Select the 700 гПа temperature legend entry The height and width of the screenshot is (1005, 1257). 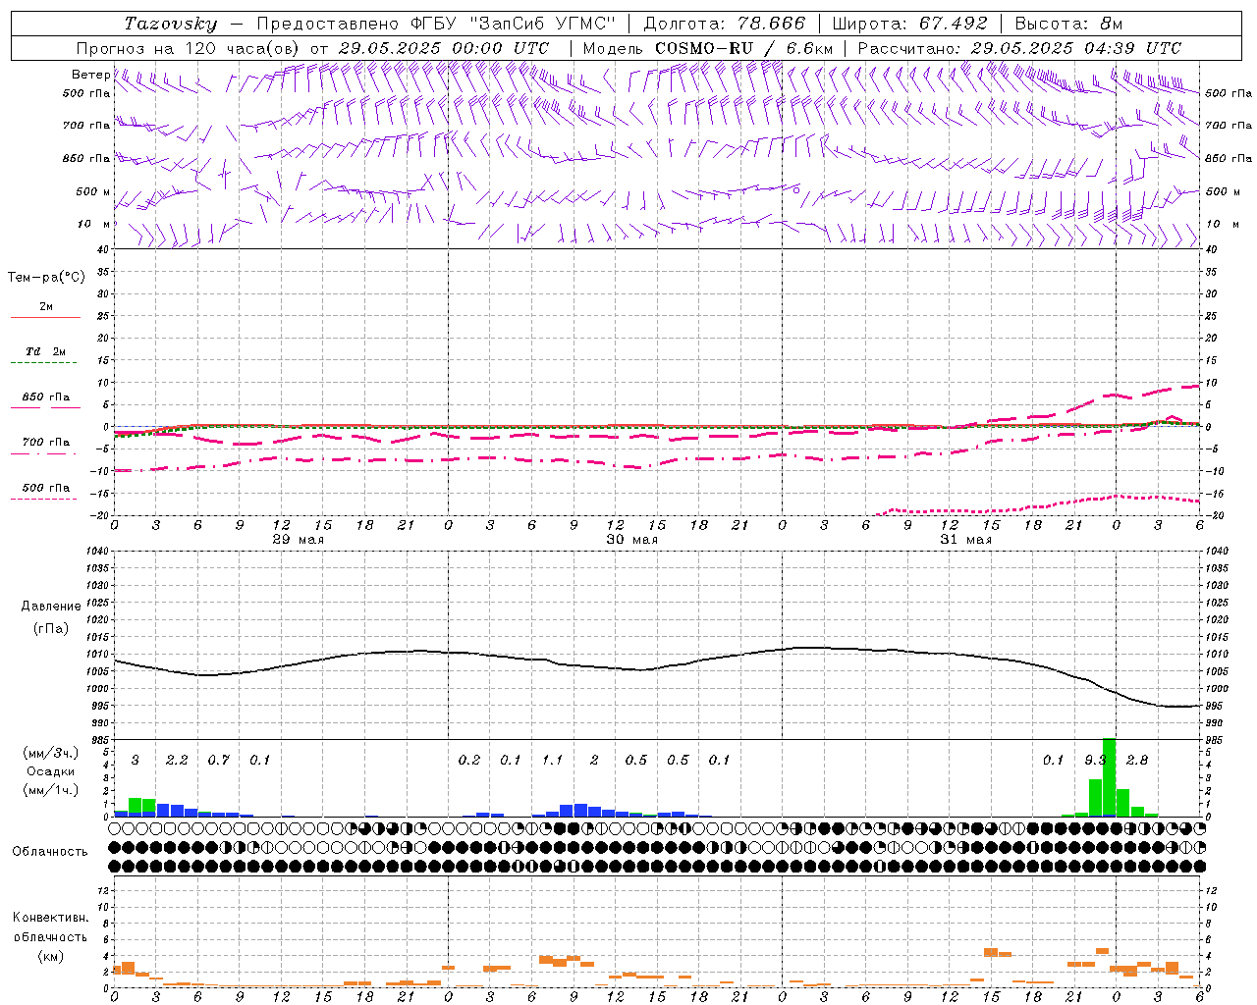coord(45,442)
